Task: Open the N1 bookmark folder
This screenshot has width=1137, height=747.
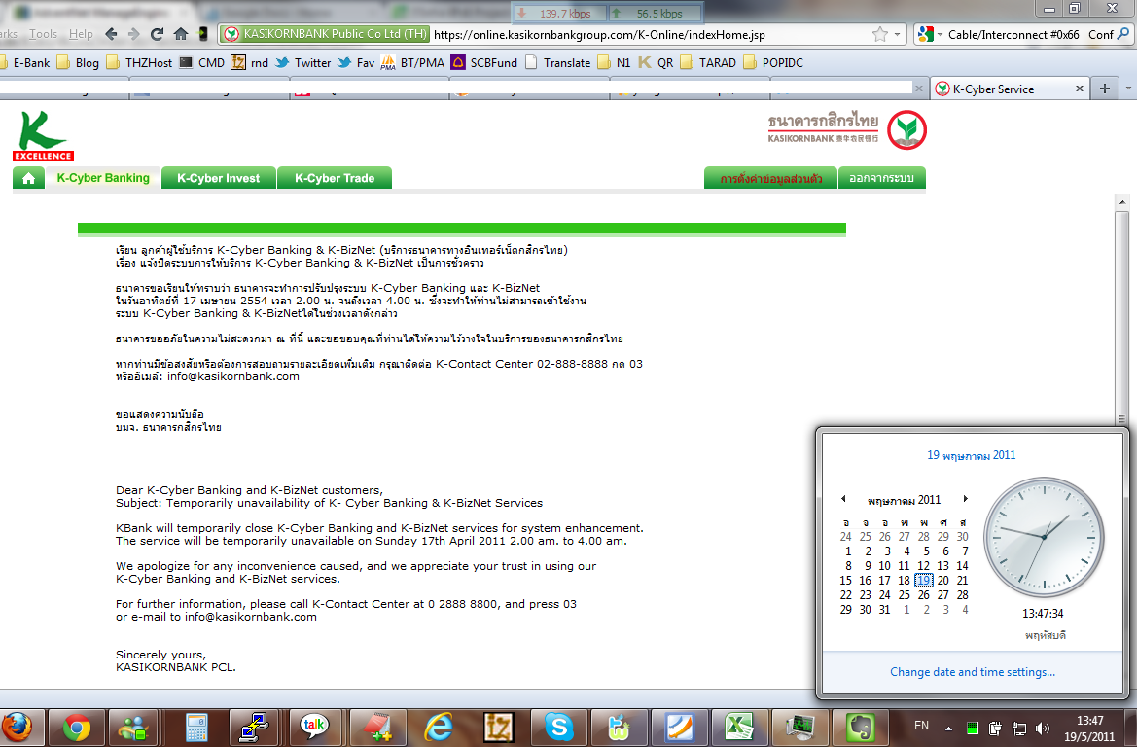Action: click(x=614, y=63)
